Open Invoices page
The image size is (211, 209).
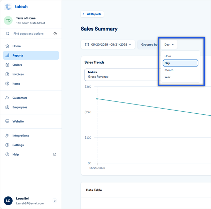pos(31,74)
